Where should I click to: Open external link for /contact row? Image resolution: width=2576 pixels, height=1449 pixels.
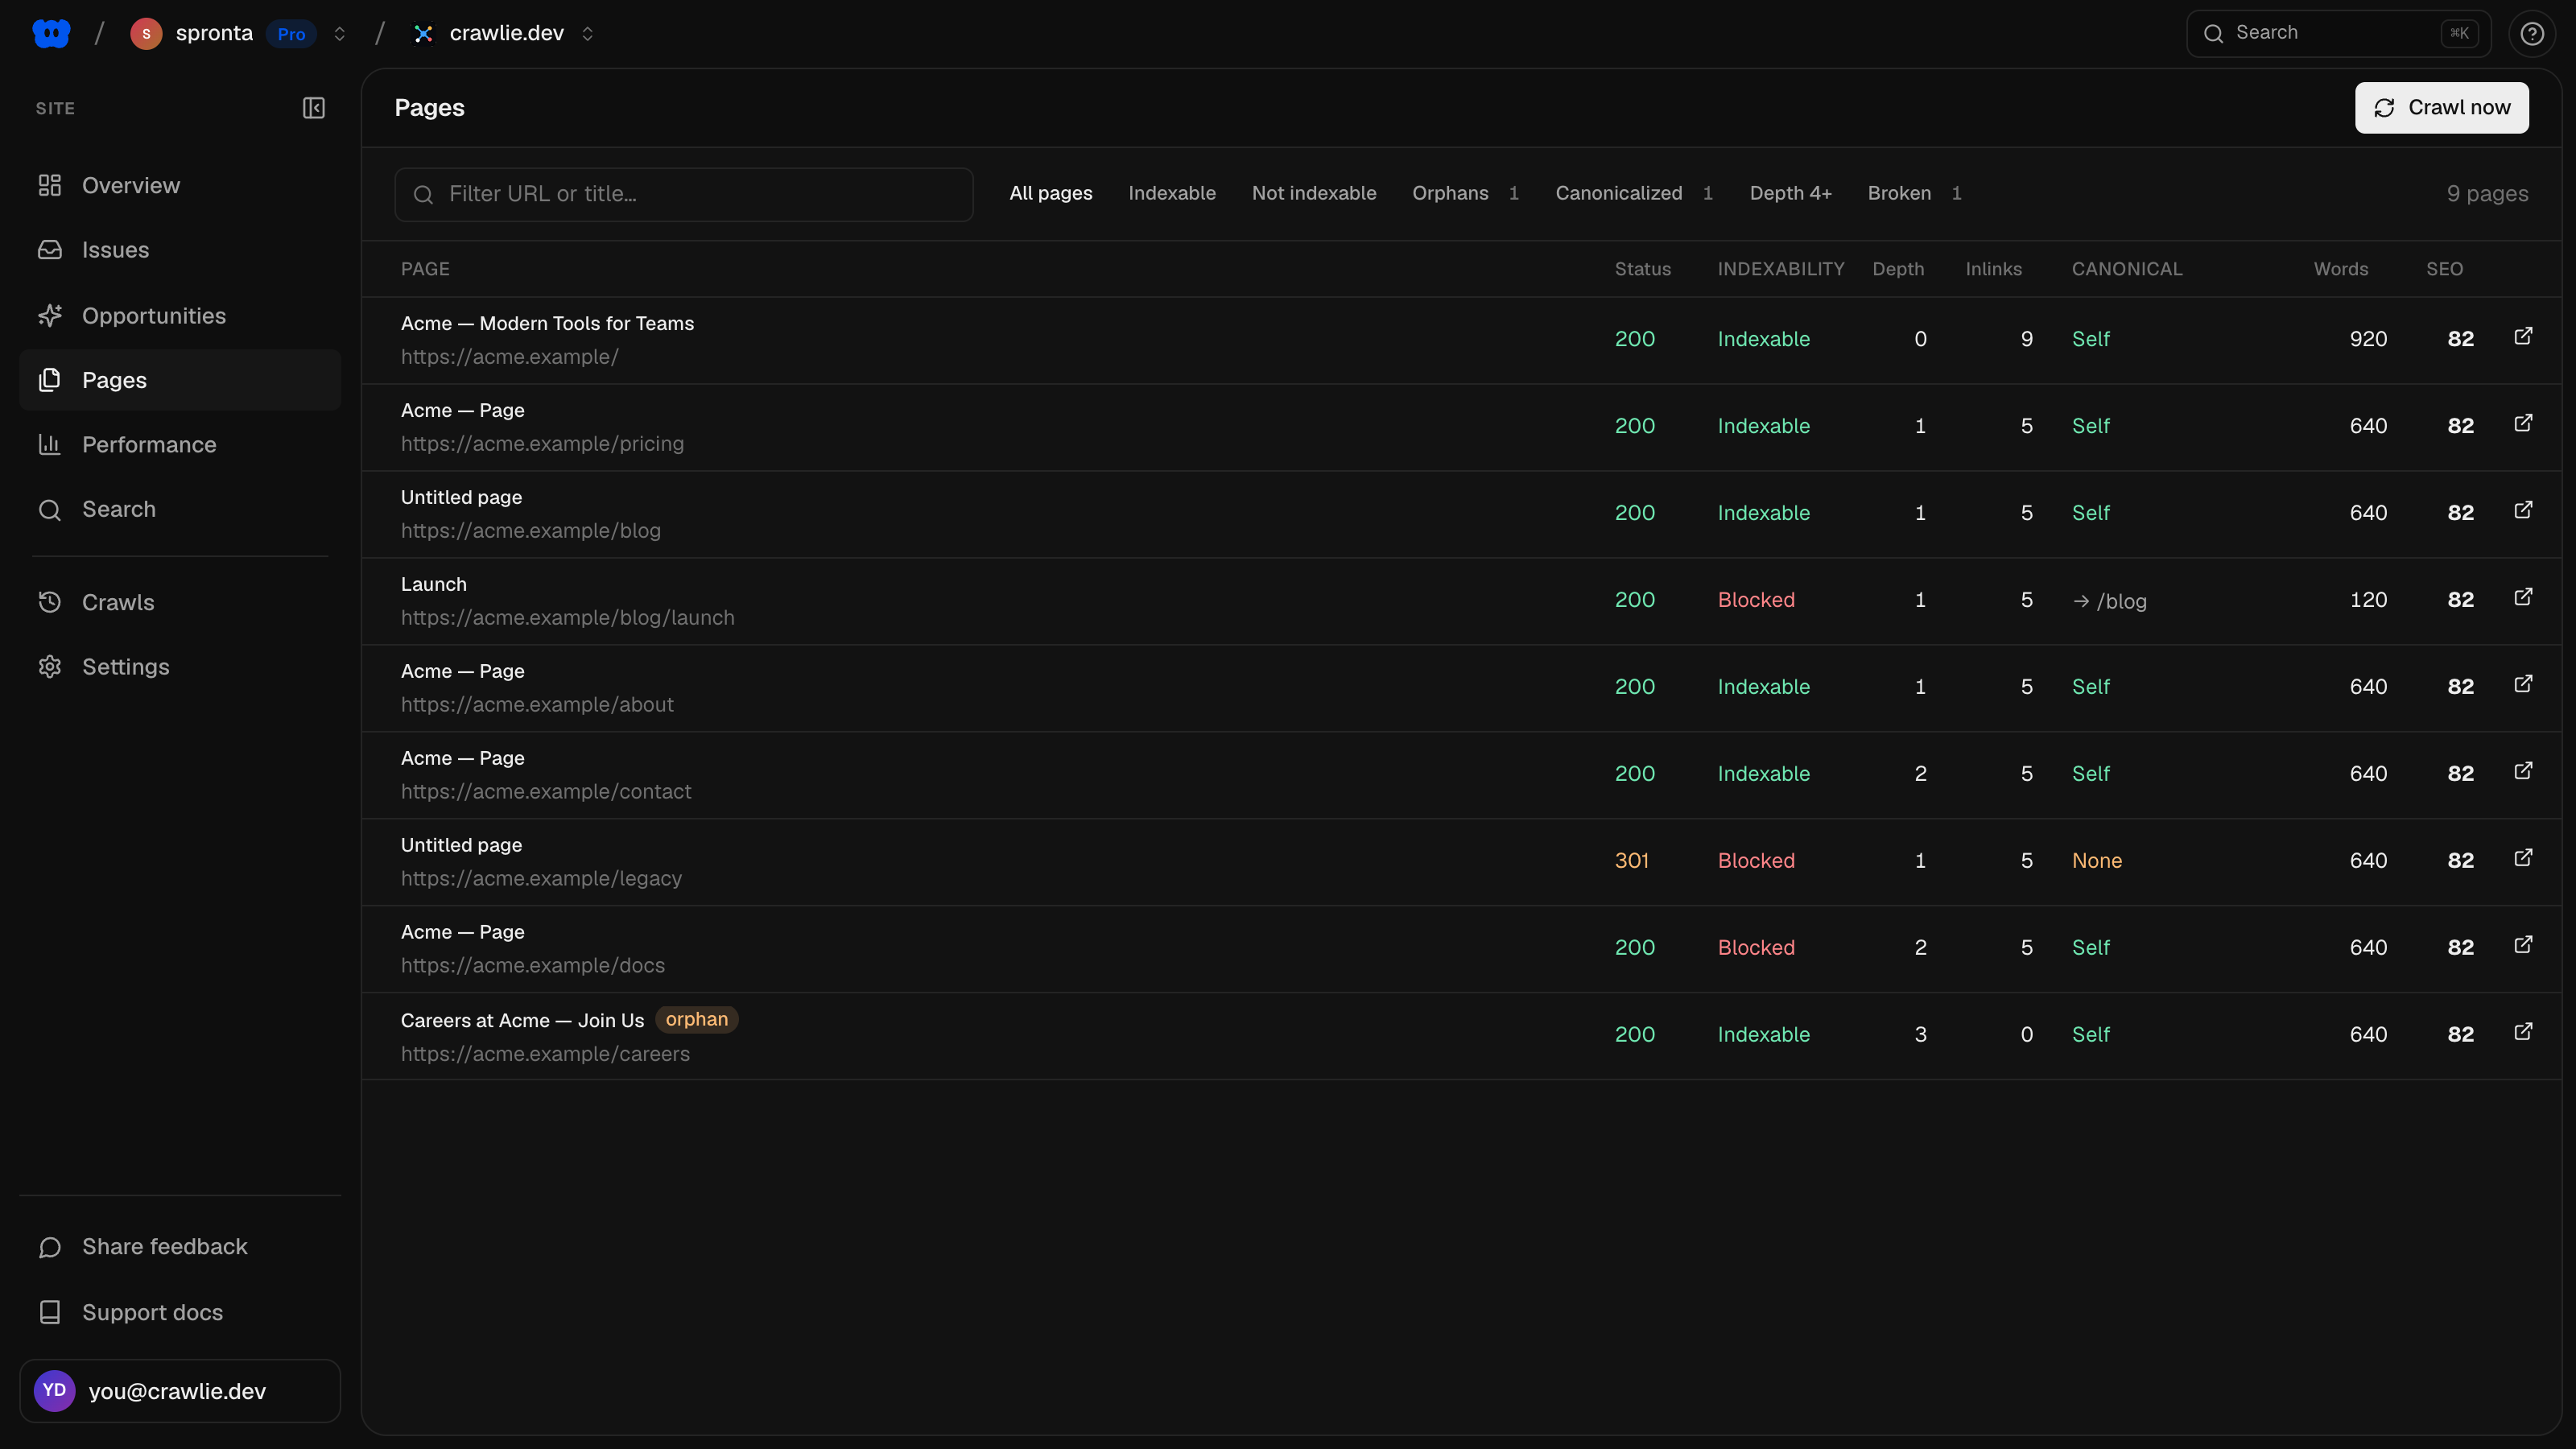click(x=2523, y=771)
